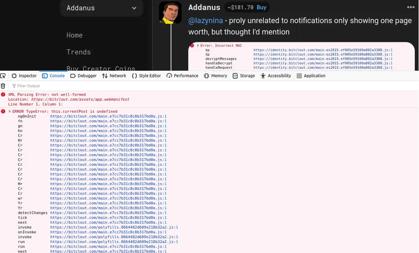This screenshot has height=253, width=419.
Task: Click the element picker icon
Action: point(3,76)
